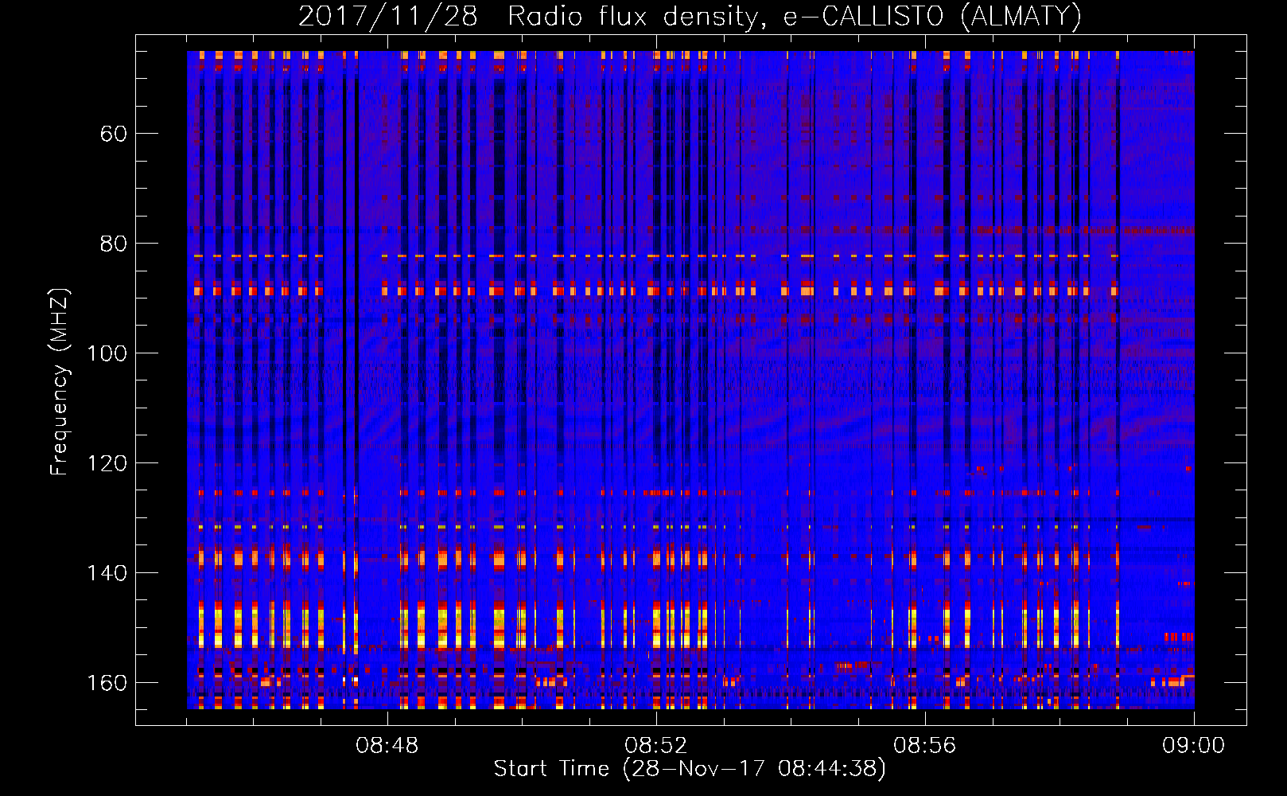This screenshot has width=1287, height=796.
Task: Click the 08:52 time tick label
Action: 656,746
